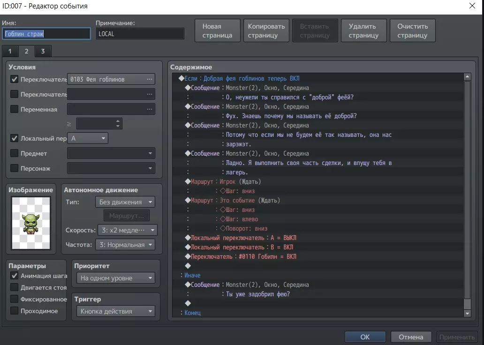Open movement Тип dropdown Без движения
The height and width of the screenshot is (345, 484).
click(125, 202)
